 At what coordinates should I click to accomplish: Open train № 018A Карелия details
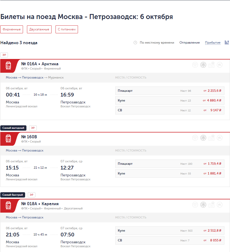click(x=40, y=204)
